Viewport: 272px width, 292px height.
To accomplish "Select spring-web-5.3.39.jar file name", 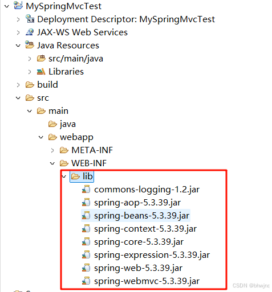I will tap(139, 268).
